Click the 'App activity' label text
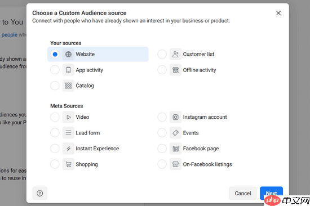The width and height of the screenshot is (310, 206). click(x=90, y=70)
